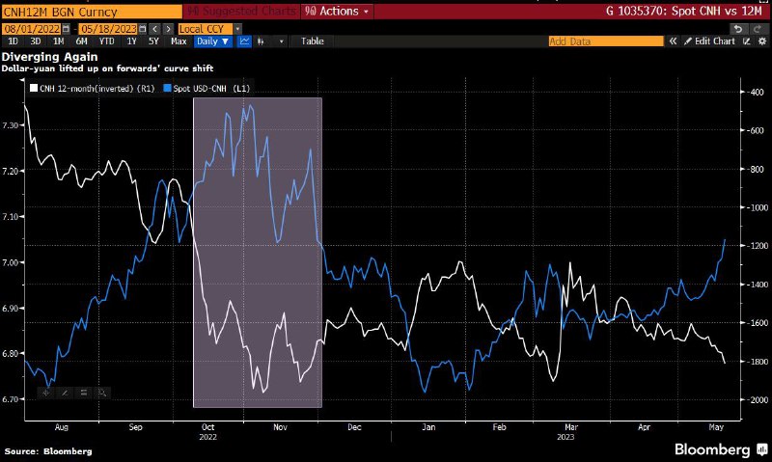Click the Mar axis month label
The image size is (772, 462).
pos(571,427)
